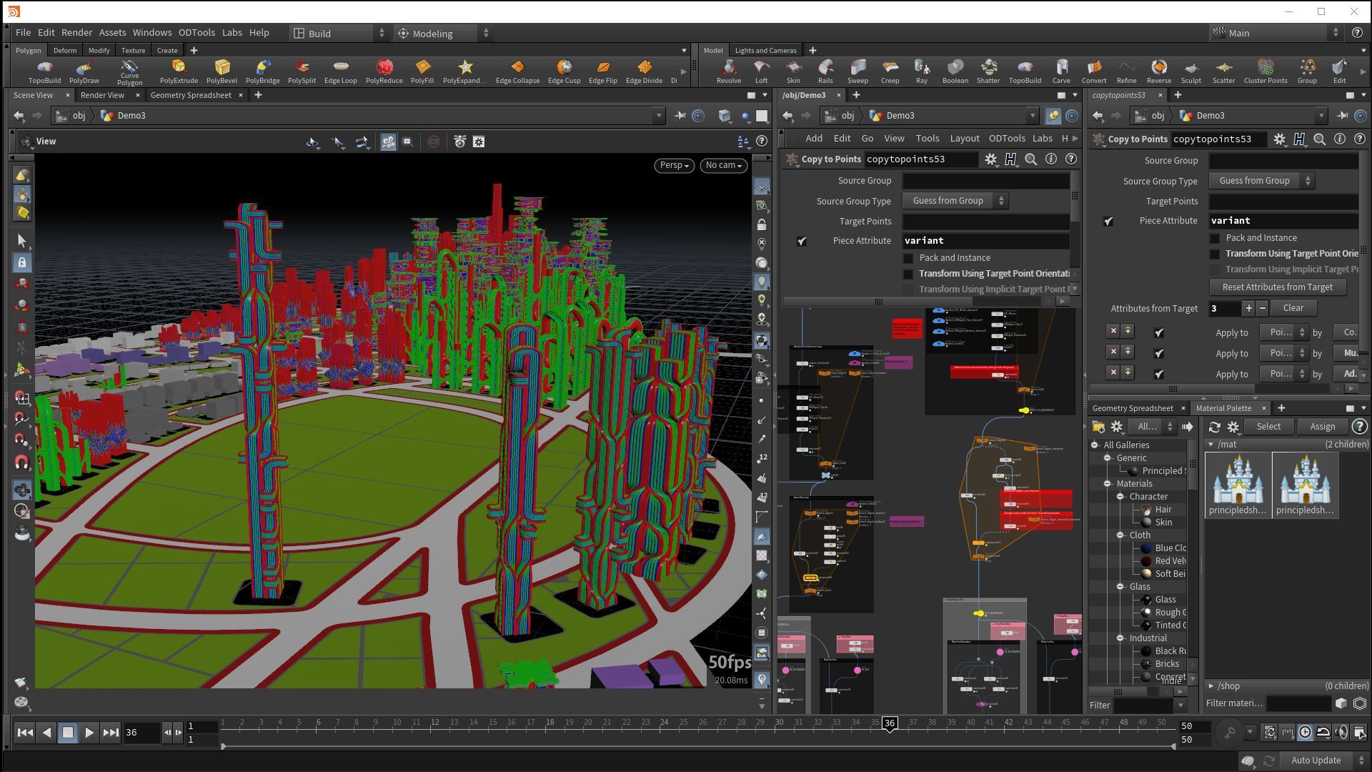Image resolution: width=1372 pixels, height=772 pixels.
Task: Click the Clear button in Attributes
Action: (1293, 307)
